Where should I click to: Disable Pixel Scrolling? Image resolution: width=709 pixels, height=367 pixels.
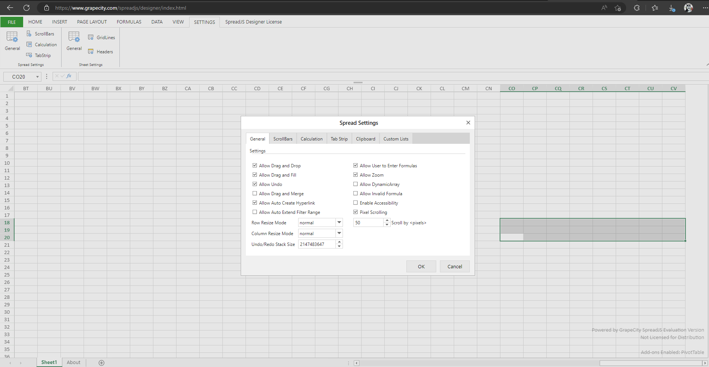click(x=356, y=212)
